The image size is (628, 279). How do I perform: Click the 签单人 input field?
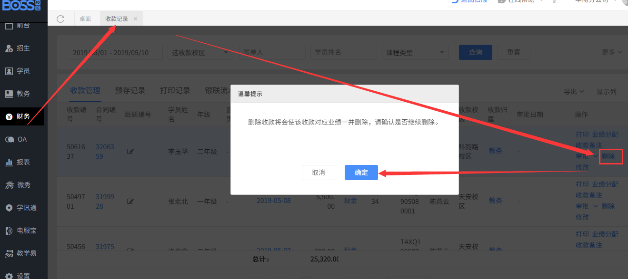(272, 52)
